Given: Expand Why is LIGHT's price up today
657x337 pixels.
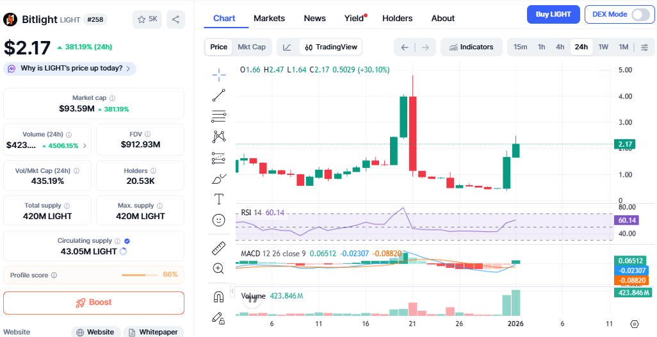Looking at the screenshot, I should point(70,68).
